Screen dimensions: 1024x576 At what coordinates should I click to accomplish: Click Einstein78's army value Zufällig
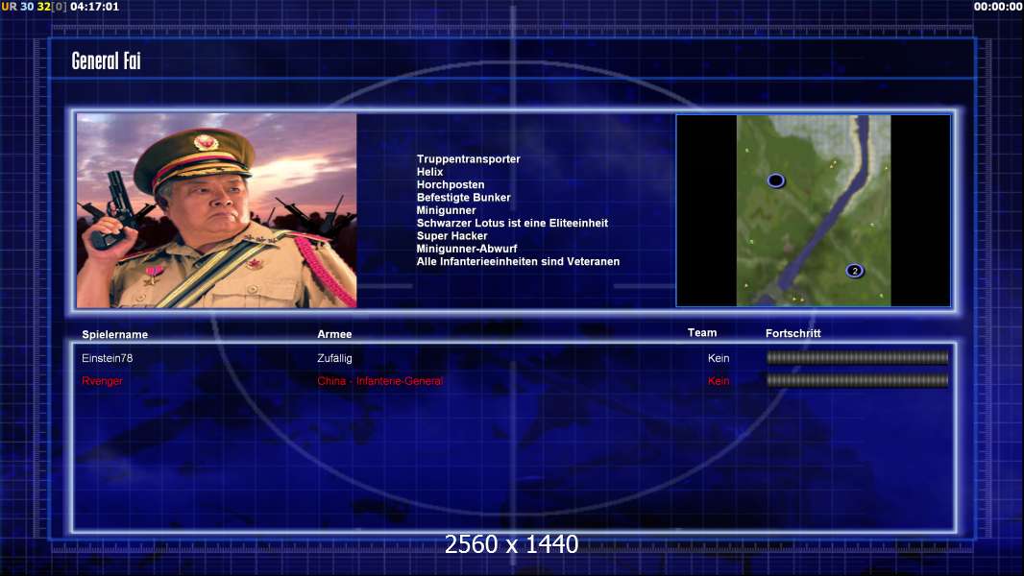334,358
